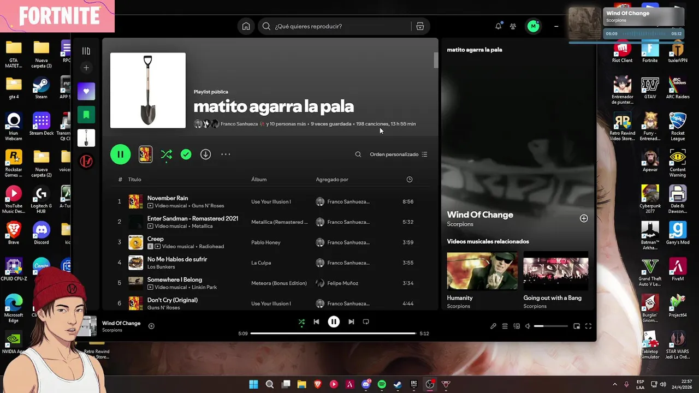Open 'Going out with a Bang' video thumbnail
Screen dimensions: 699x393
(556, 271)
